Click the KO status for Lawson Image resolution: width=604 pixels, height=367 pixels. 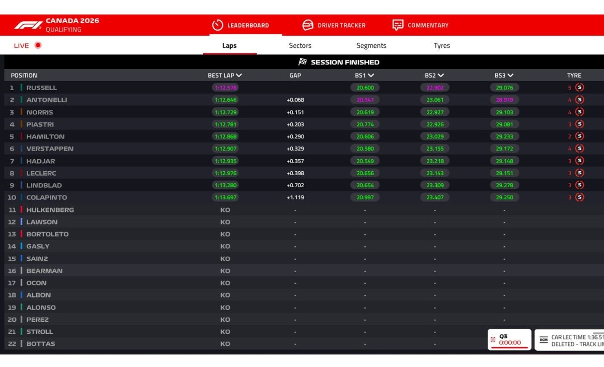coord(225,222)
